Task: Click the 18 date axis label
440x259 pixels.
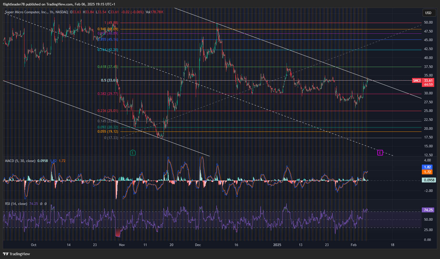Action: (x=392, y=245)
